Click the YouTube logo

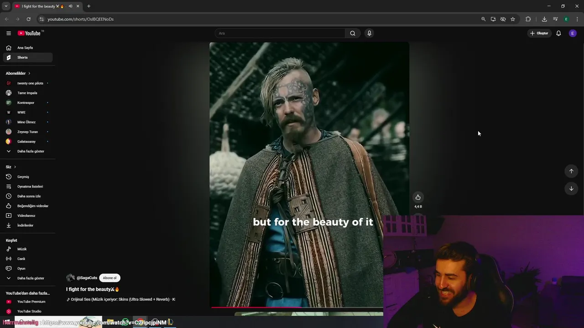click(29, 33)
